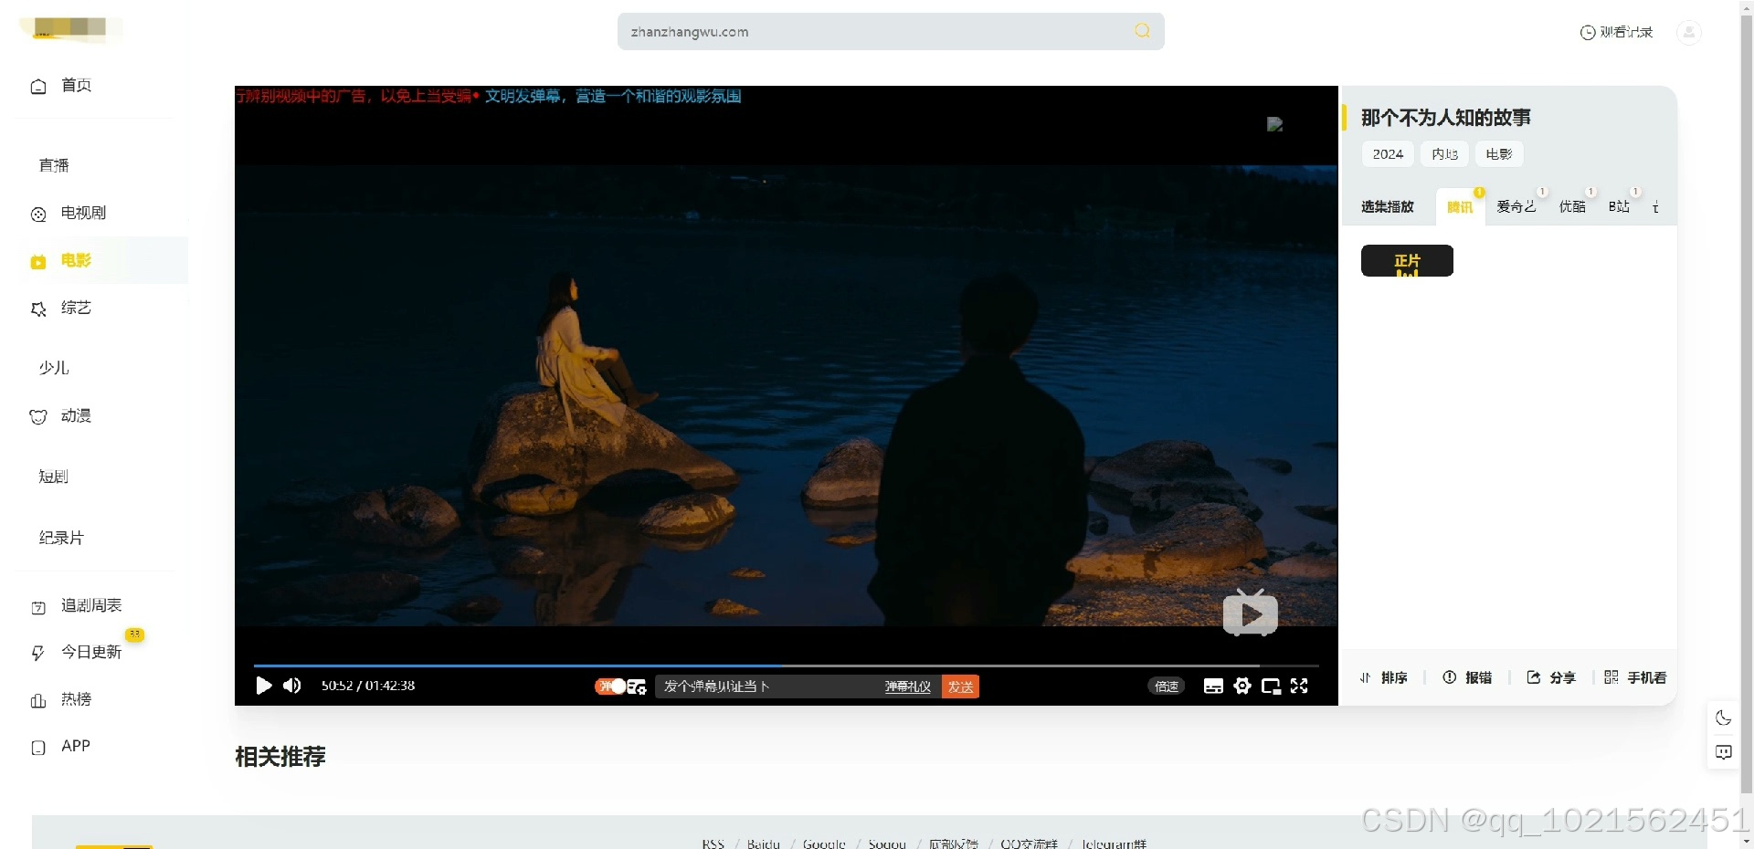
Task: Open the 热榜 hot ranking
Action: pyautogui.click(x=76, y=699)
